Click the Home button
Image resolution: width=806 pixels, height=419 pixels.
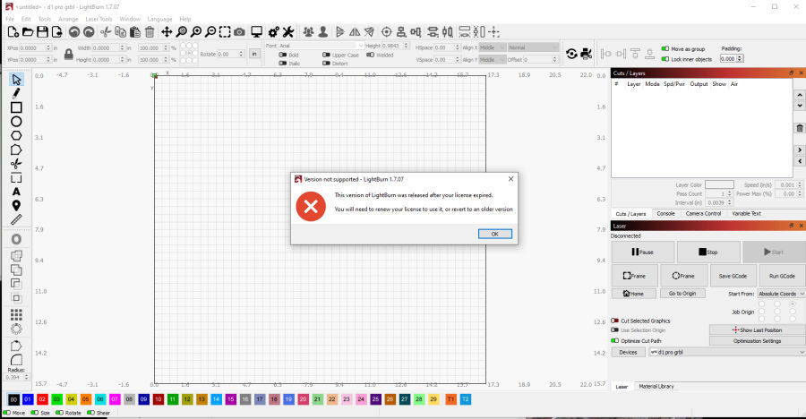[x=633, y=294]
